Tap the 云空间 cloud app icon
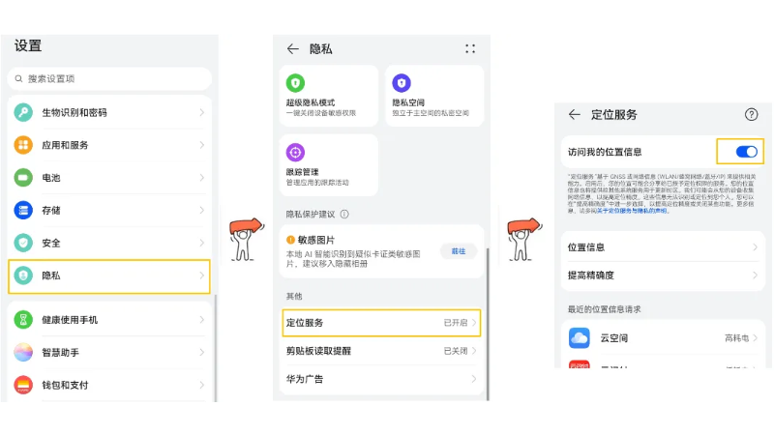The image size is (774, 435). [579, 337]
